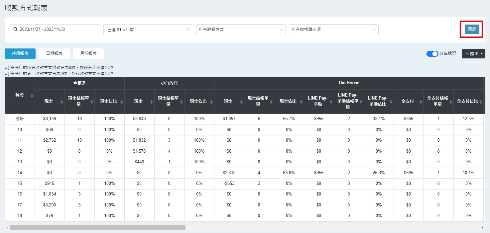Screen dimensions: 490x233
Task: Expand the 所有取餐方式 dropdown
Action: [x=241, y=30]
